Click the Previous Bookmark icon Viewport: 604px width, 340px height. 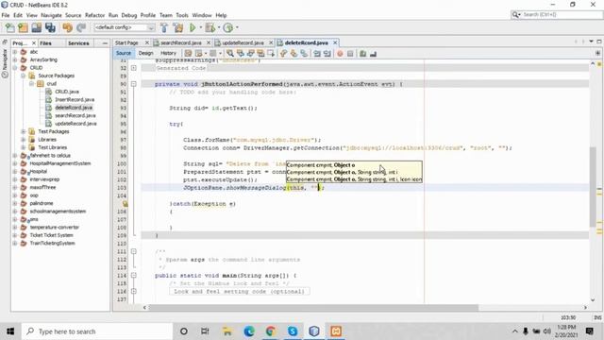[x=283, y=54]
